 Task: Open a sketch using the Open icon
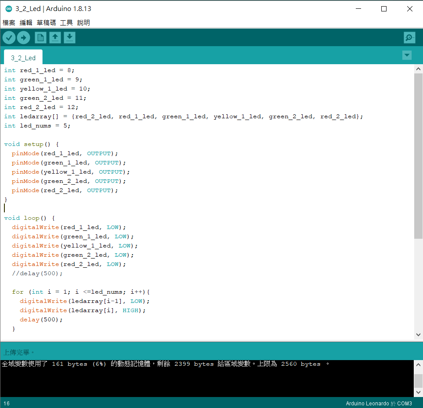[55, 38]
